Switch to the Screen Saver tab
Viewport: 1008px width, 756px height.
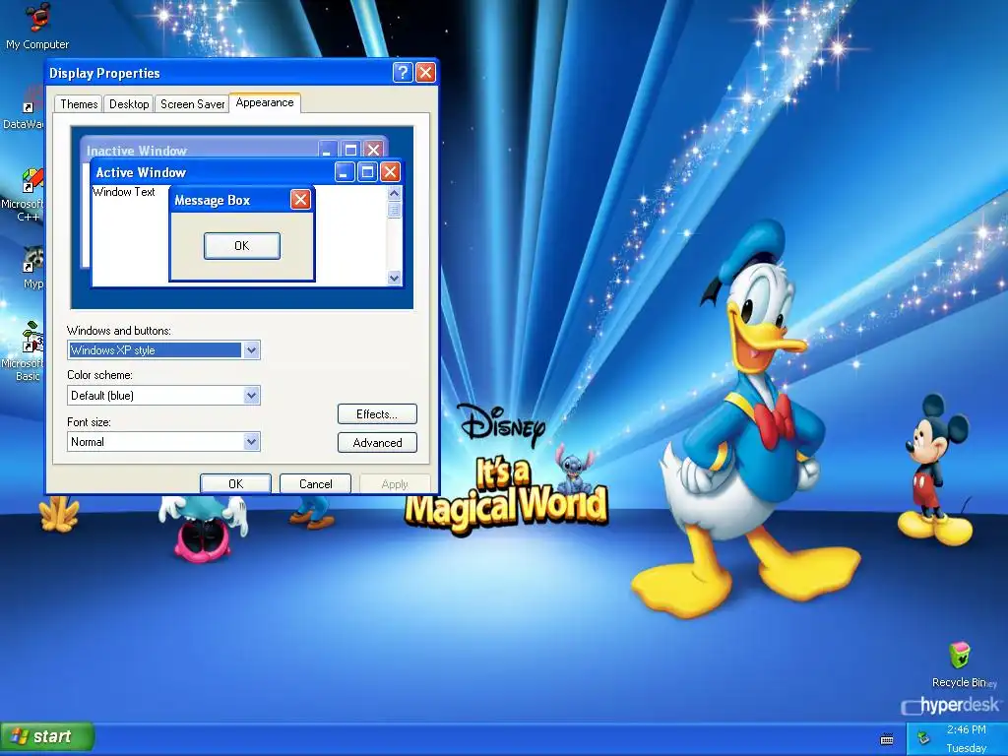coord(192,104)
